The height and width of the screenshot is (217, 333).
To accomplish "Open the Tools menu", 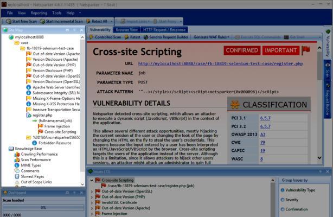I will pyautogui.click(x=57, y=13).
